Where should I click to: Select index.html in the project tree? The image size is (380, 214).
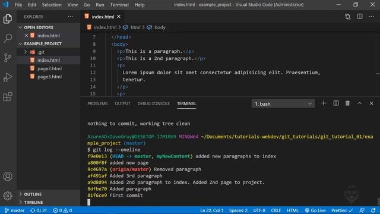(49, 60)
